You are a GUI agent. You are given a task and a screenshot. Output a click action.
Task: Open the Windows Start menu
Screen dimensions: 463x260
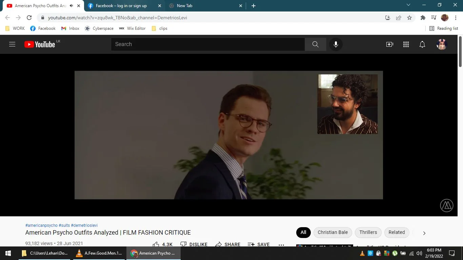(x=8, y=253)
